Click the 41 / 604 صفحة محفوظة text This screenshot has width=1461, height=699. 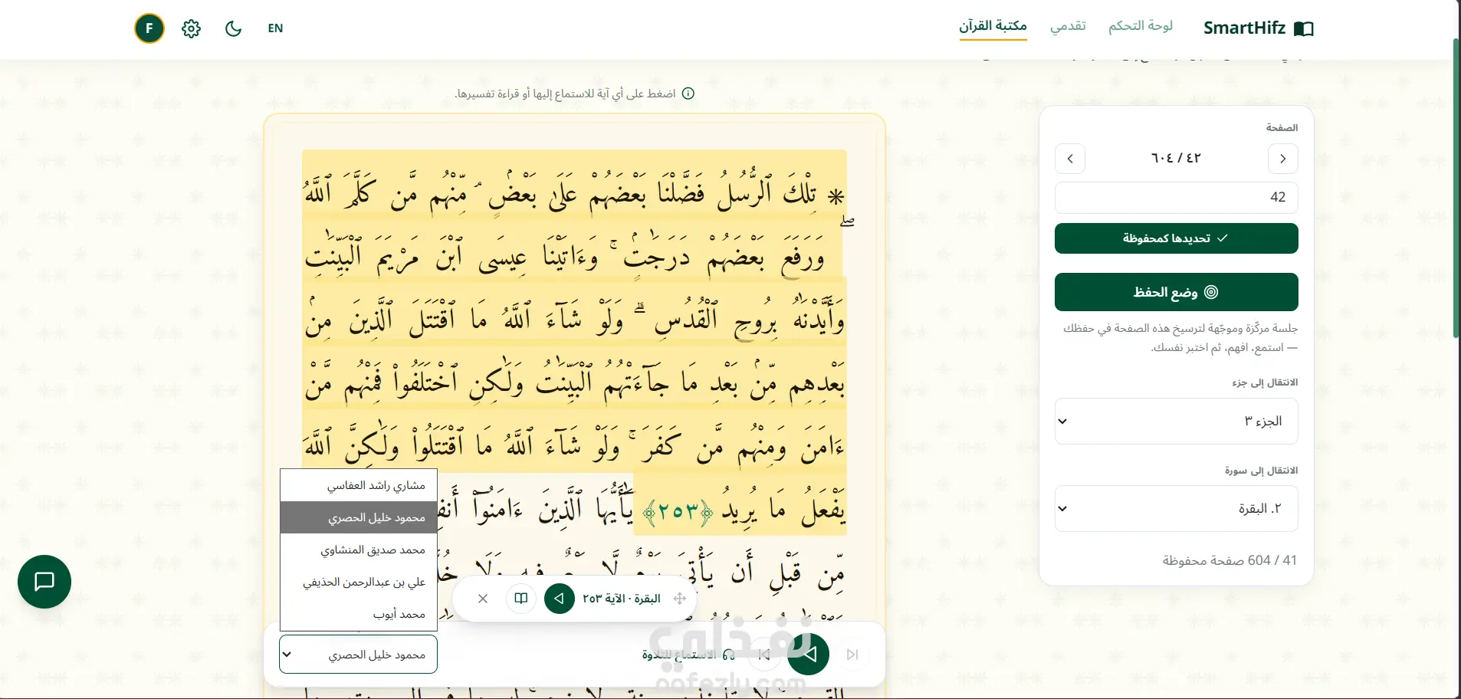[1230, 560]
